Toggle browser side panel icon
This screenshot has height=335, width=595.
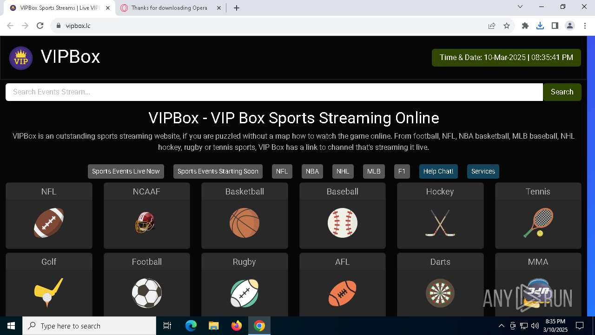555,26
